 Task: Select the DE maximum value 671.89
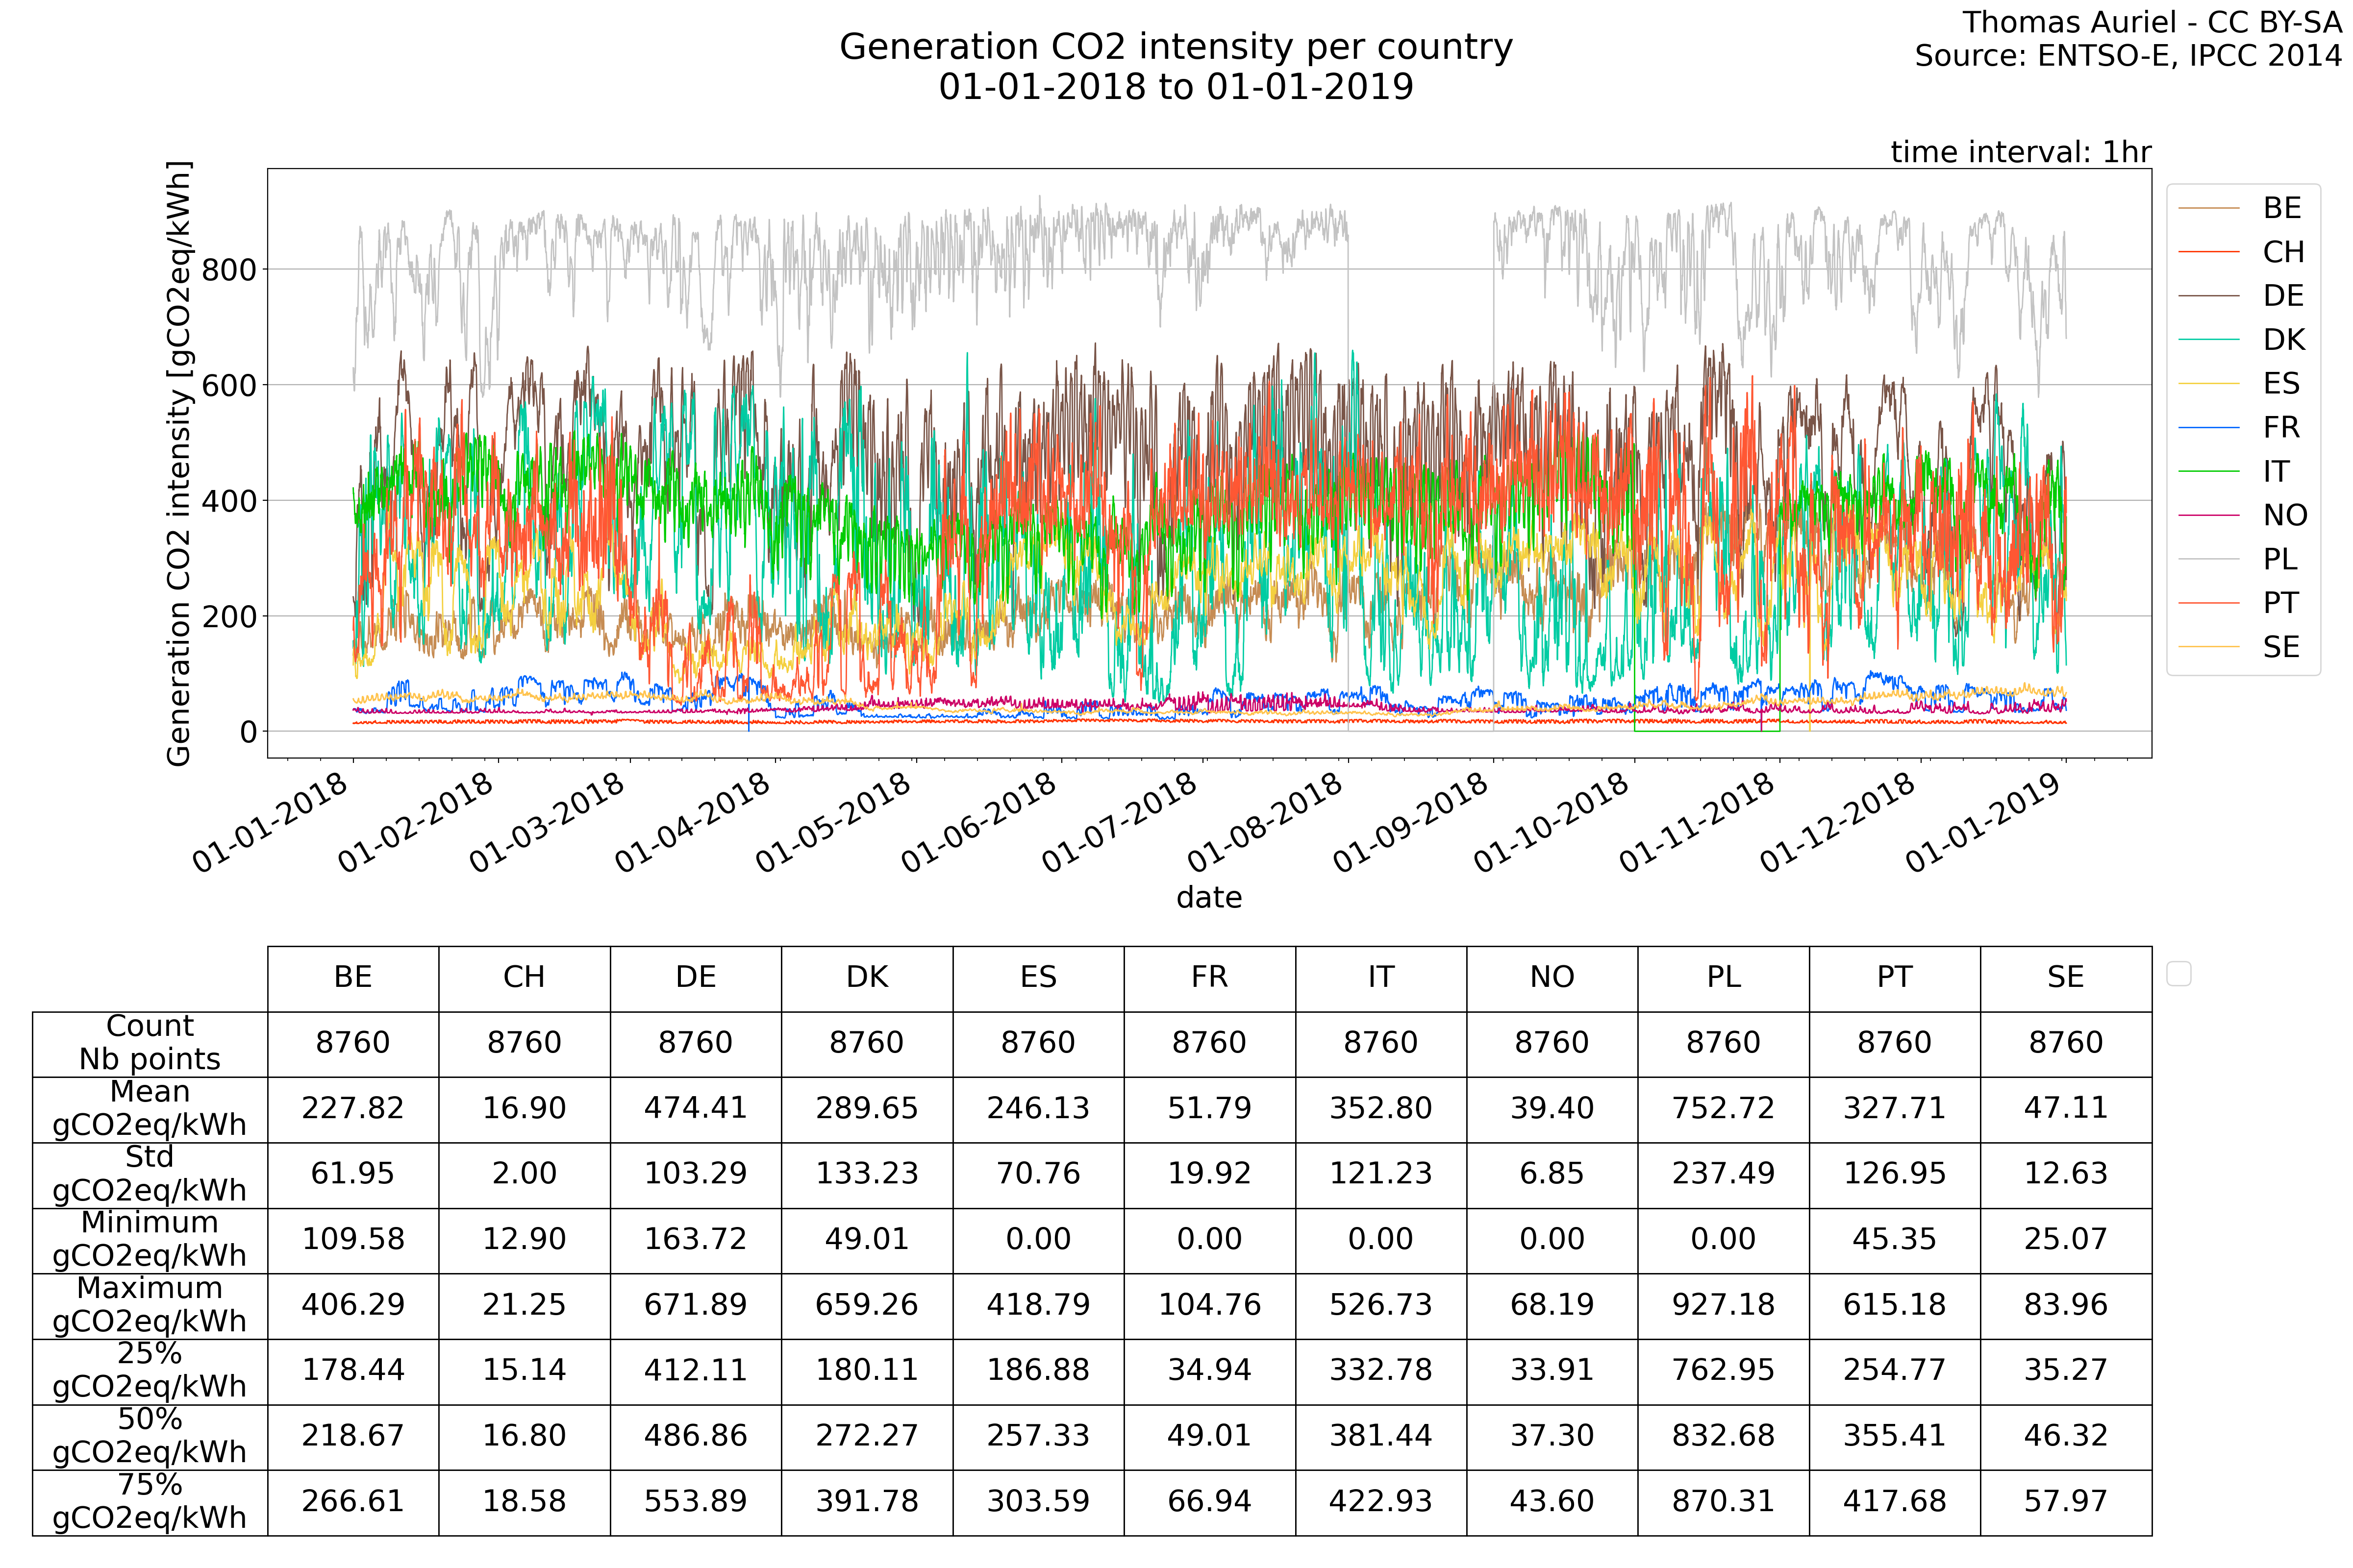pyautogui.click(x=695, y=1305)
